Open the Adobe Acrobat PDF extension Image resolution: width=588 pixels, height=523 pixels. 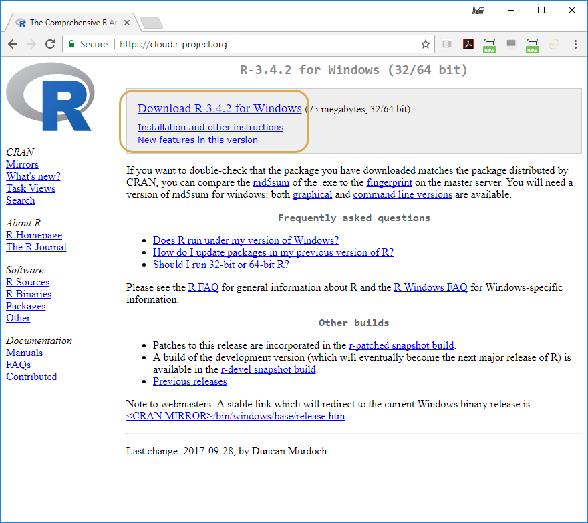(x=468, y=44)
